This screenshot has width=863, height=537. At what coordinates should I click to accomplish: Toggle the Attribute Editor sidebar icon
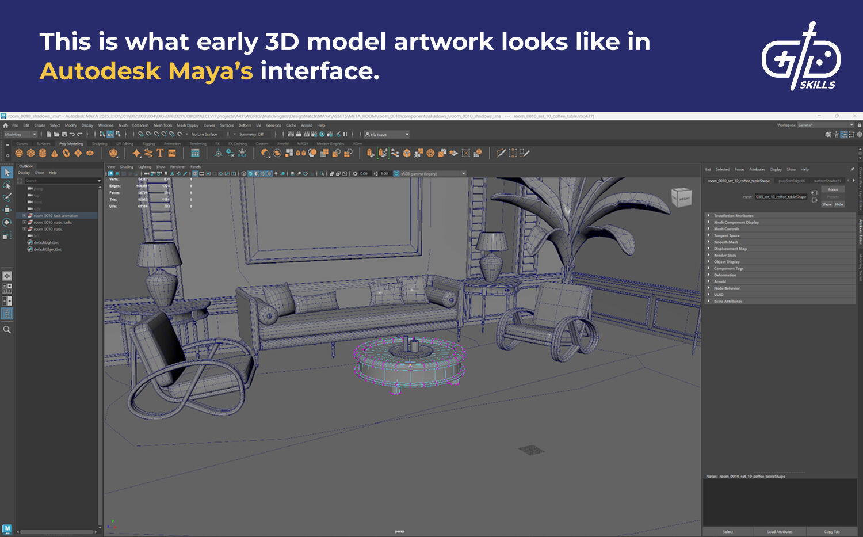click(x=843, y=134)
